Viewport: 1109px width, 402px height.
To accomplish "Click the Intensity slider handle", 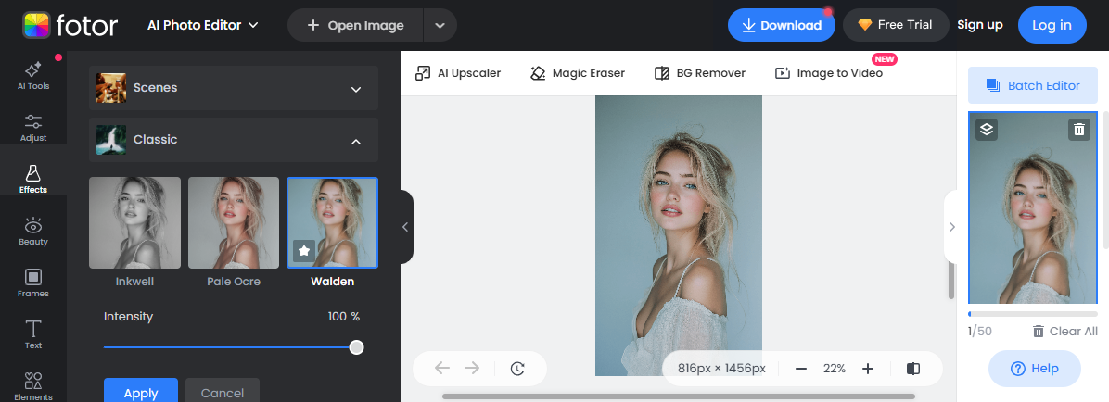I will pos(356,347).
